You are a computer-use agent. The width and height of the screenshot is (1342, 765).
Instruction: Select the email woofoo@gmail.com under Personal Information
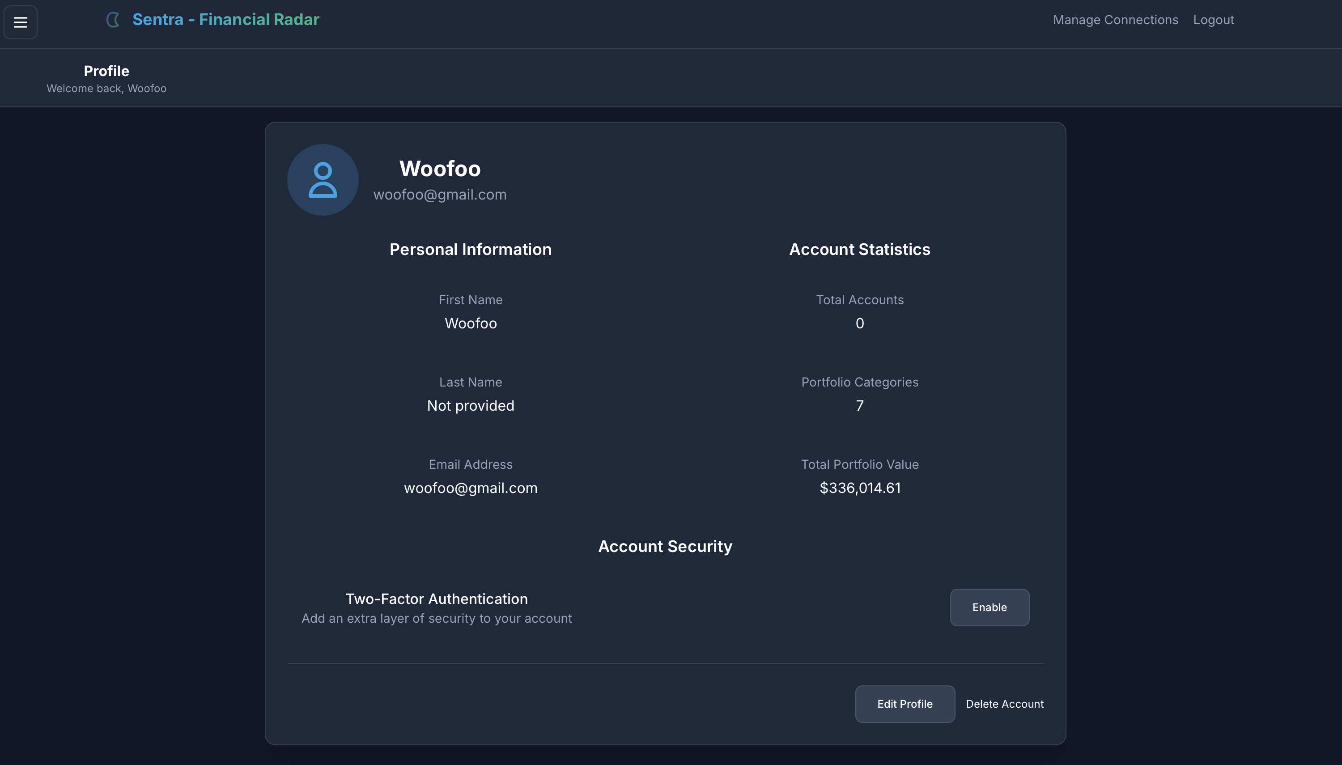[470, 488]
